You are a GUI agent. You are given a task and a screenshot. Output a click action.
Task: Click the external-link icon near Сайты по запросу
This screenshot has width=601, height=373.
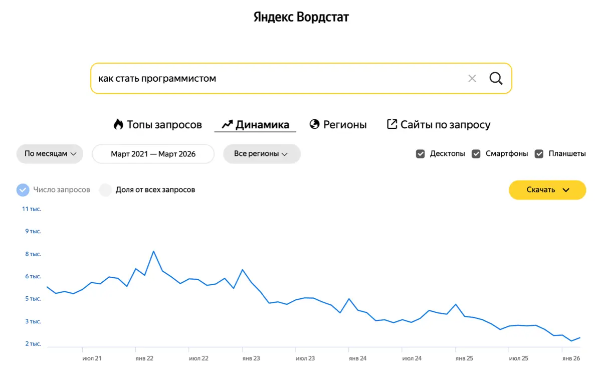coord(391,124)
